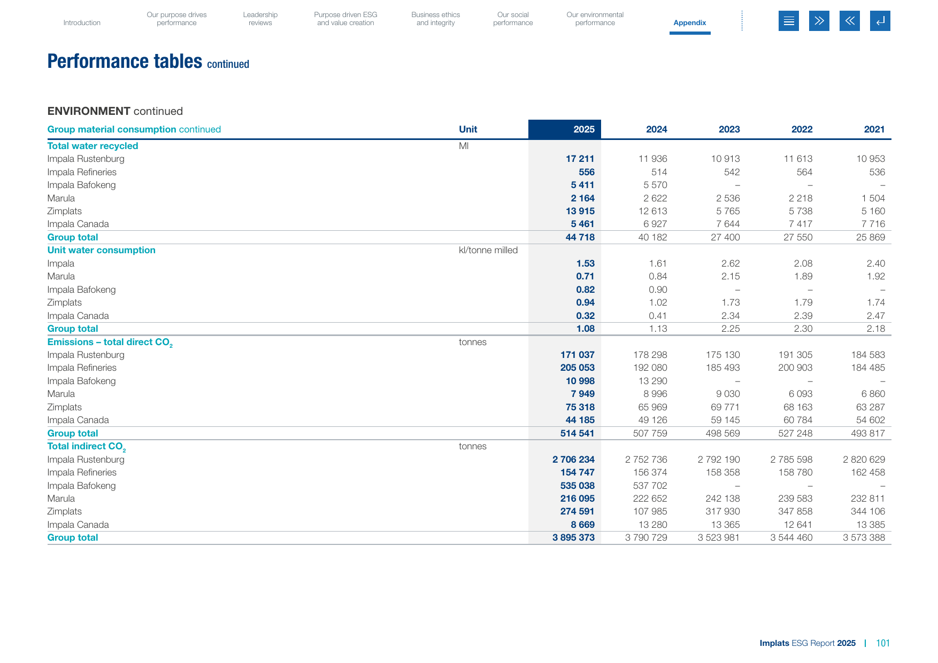Click the value 2 706 234

coord(574,459)
